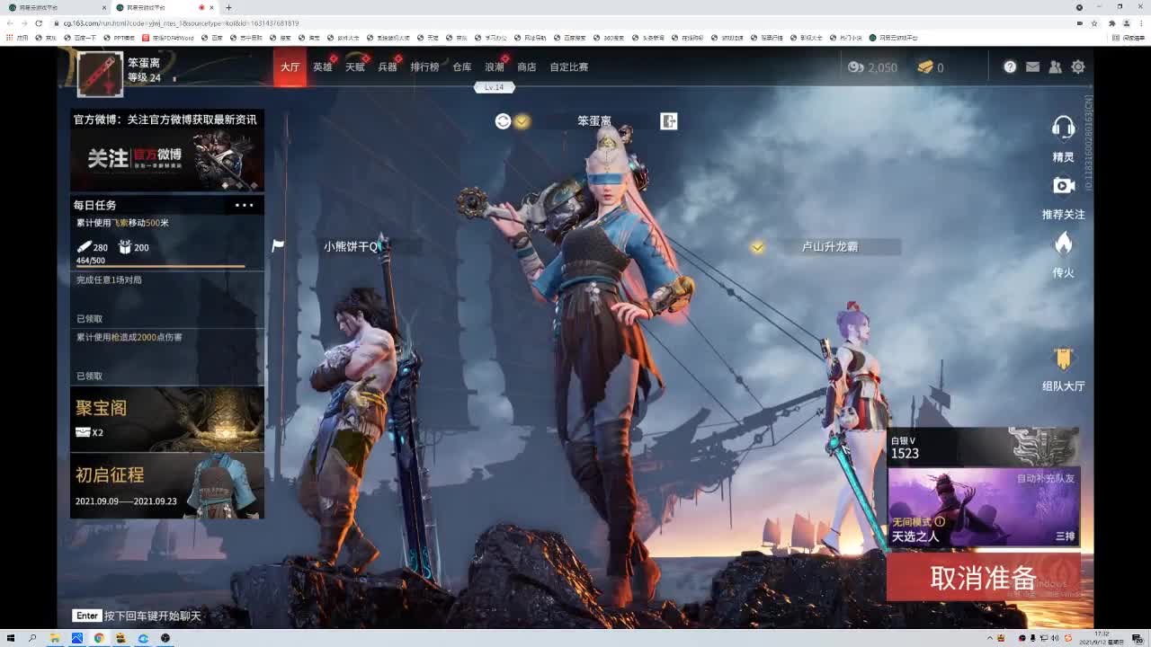The height and width of the screenshot is (647, 1151).
Task: Open the 无间模式 天选之人 mode card
Action: pos(983,507)
